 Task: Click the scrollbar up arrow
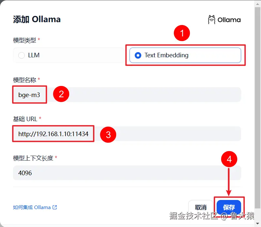[x=257, y=4]
